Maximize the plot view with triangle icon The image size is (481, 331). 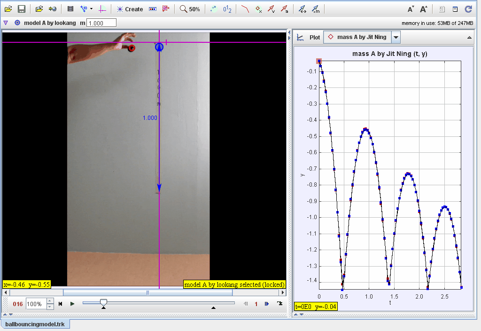tap(469, 38)
